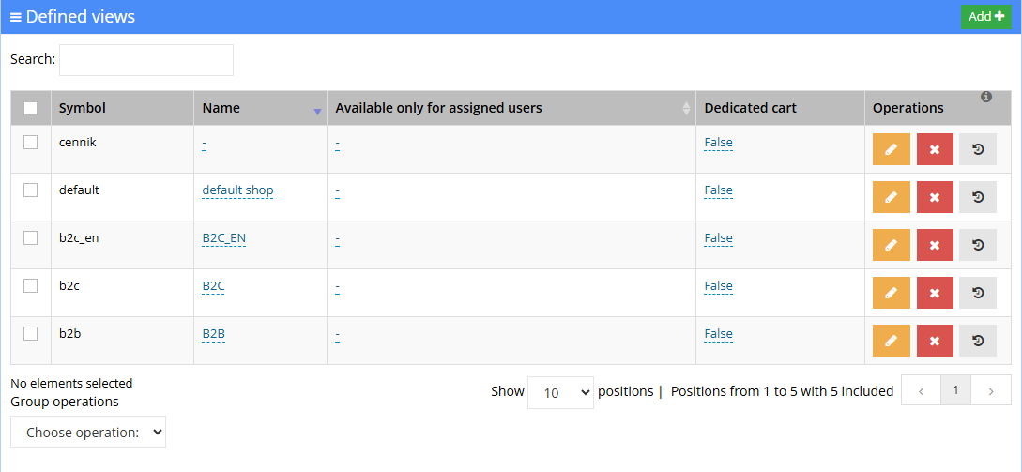Click the Add button

click(x=986, y=17)
